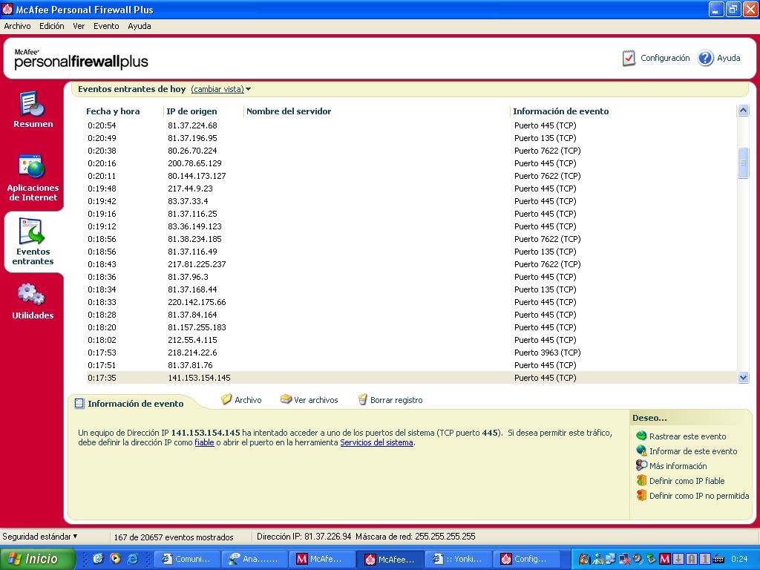Click the Borrar registro button
Screen dimensions: 760x570
(390, 400)
